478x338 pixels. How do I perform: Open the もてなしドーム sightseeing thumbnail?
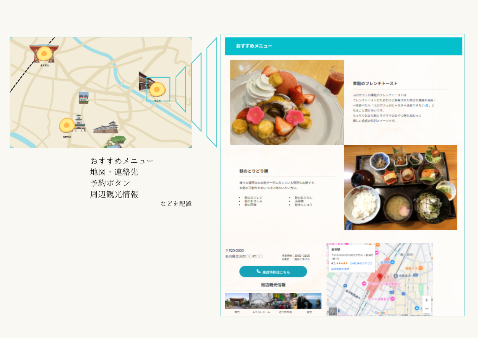[261, 301]
